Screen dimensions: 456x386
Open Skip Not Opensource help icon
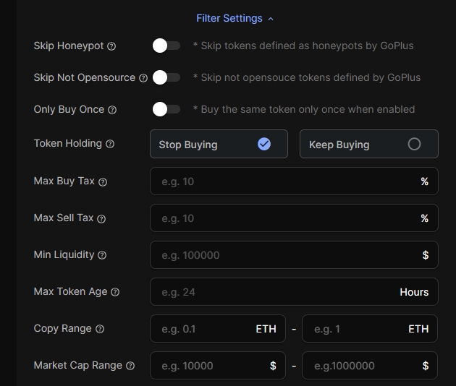[x=143, y=78]
